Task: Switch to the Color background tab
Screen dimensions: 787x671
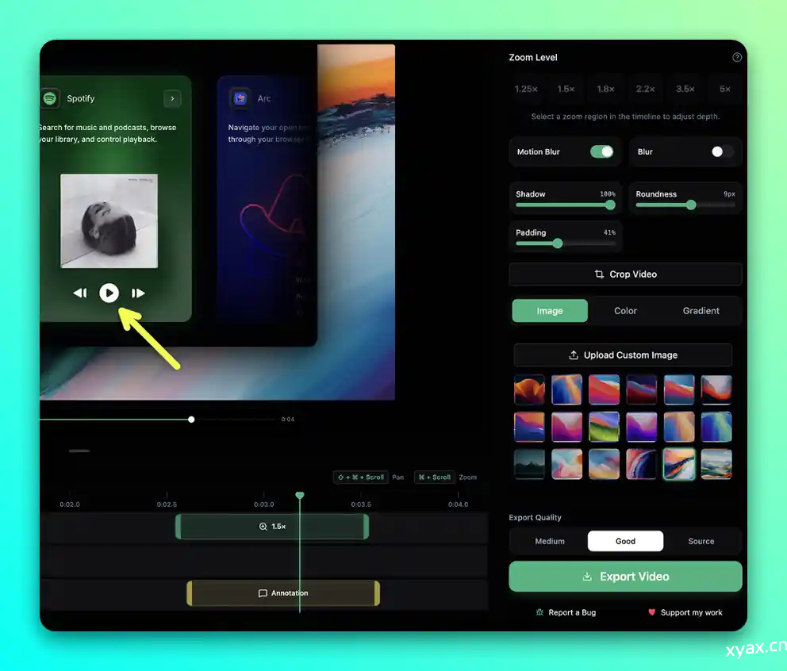Action: [x=625, y=311]
